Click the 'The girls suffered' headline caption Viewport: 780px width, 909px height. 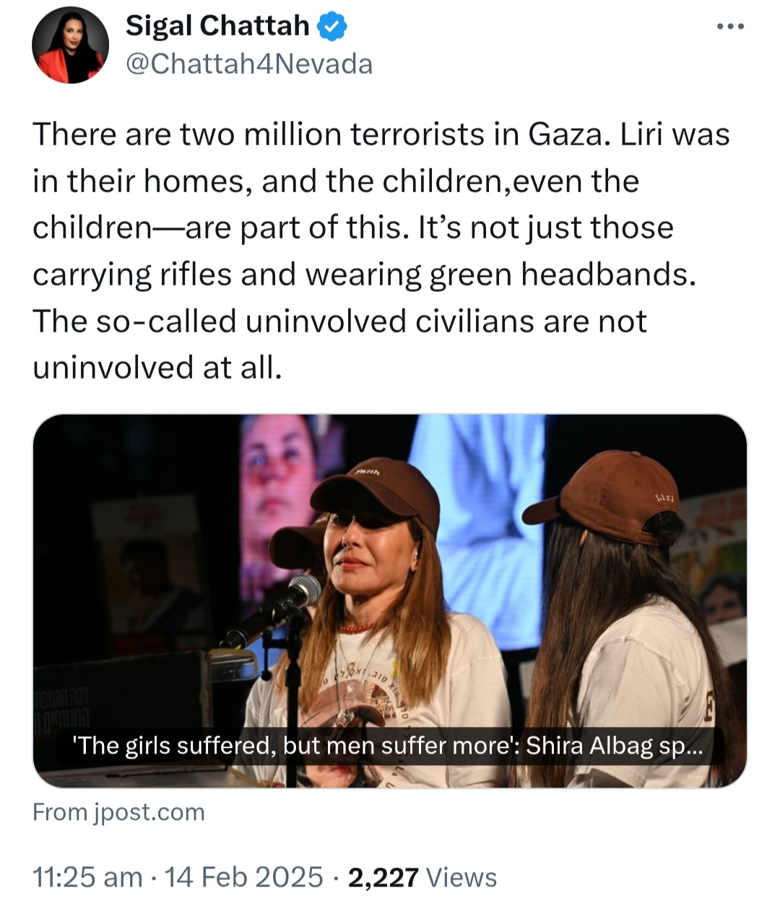click(x=387, y=746)
